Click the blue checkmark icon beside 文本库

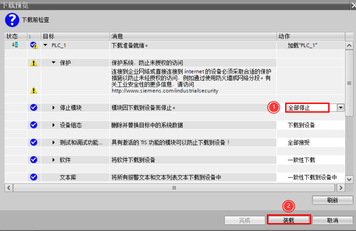pos(34,177)
